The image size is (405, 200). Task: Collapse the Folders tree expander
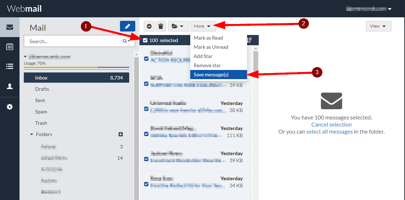pyautogui.click(x=32, y=135)
